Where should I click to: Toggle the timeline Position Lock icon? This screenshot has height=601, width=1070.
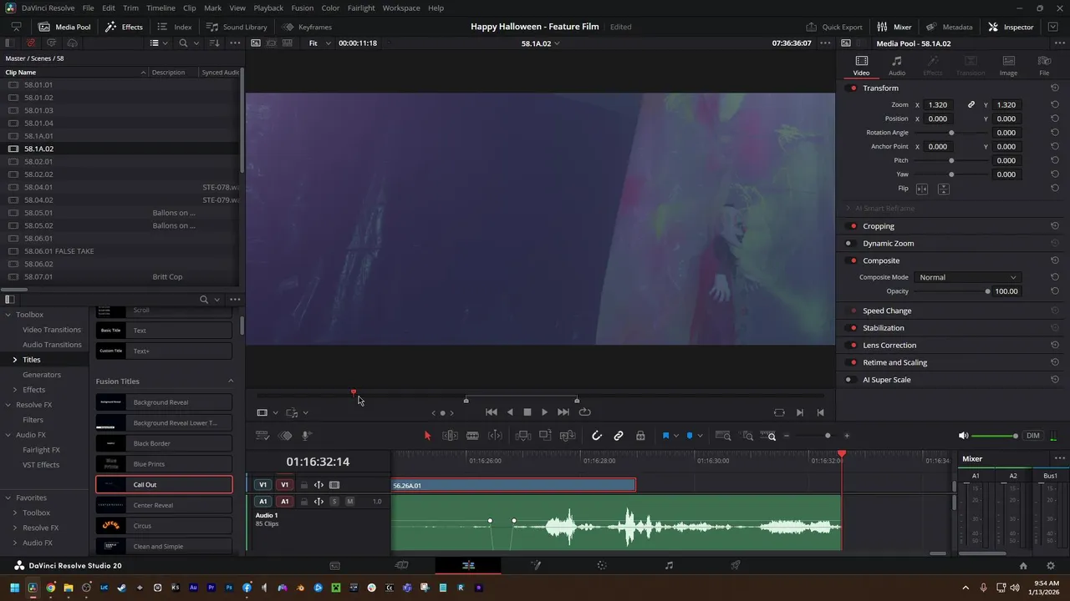point(640,436)
